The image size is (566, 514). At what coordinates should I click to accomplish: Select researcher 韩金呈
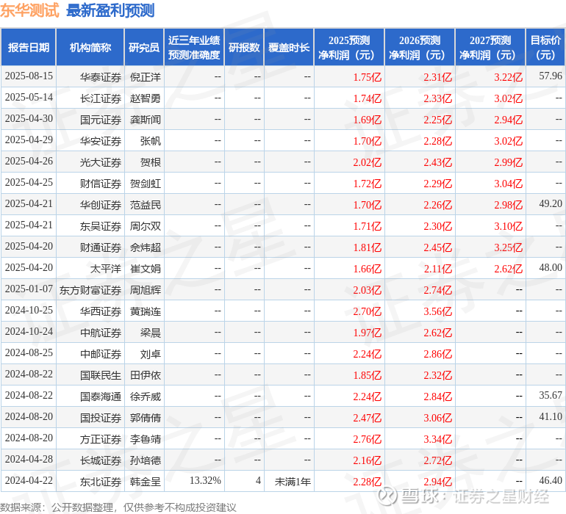tap(146, 481)
